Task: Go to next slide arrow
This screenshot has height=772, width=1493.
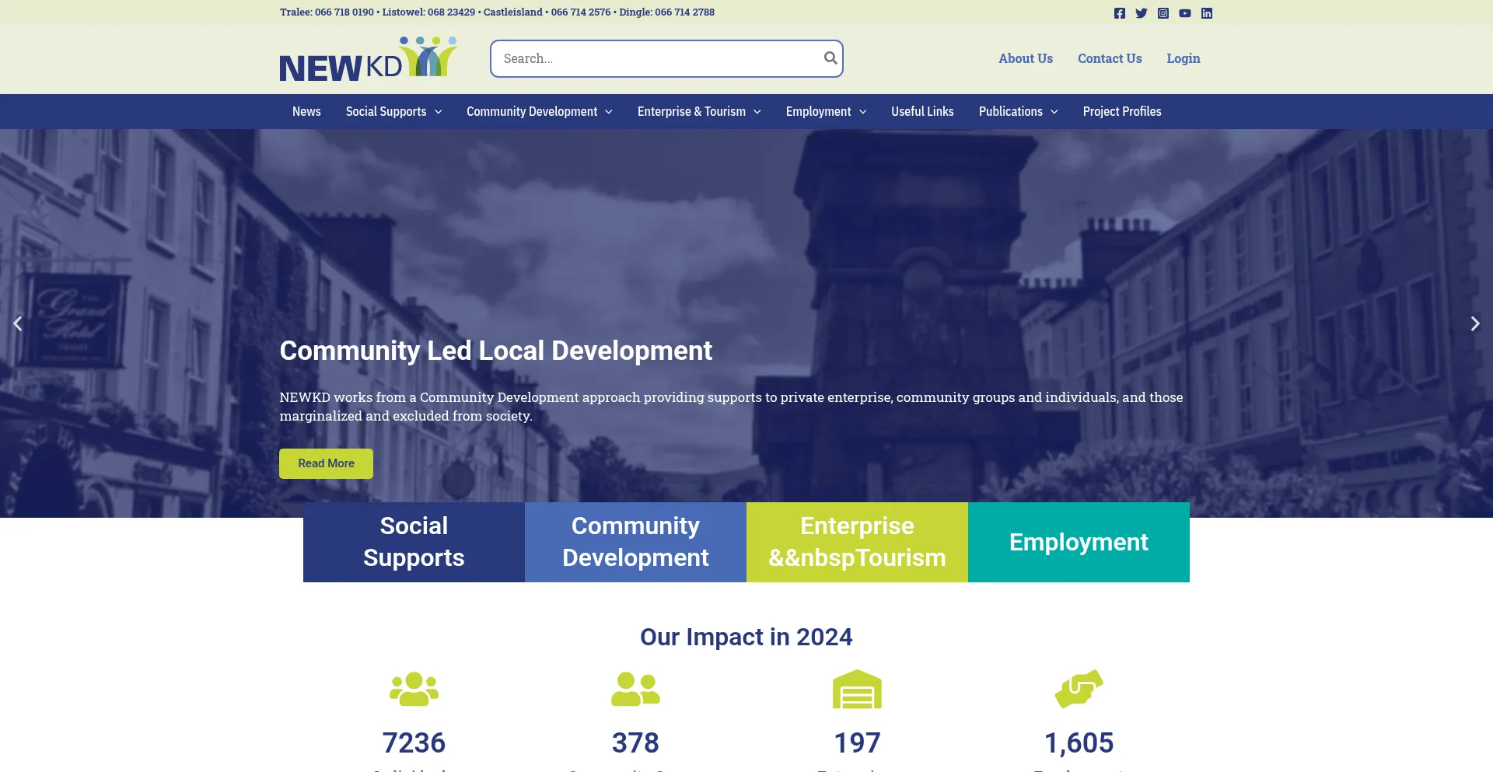Action: 1474,323
